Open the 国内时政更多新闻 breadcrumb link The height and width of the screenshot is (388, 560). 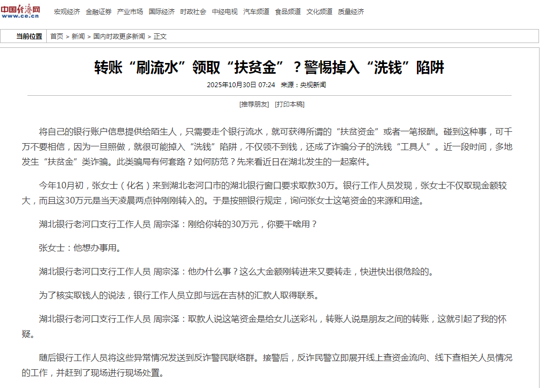point(119,37)
